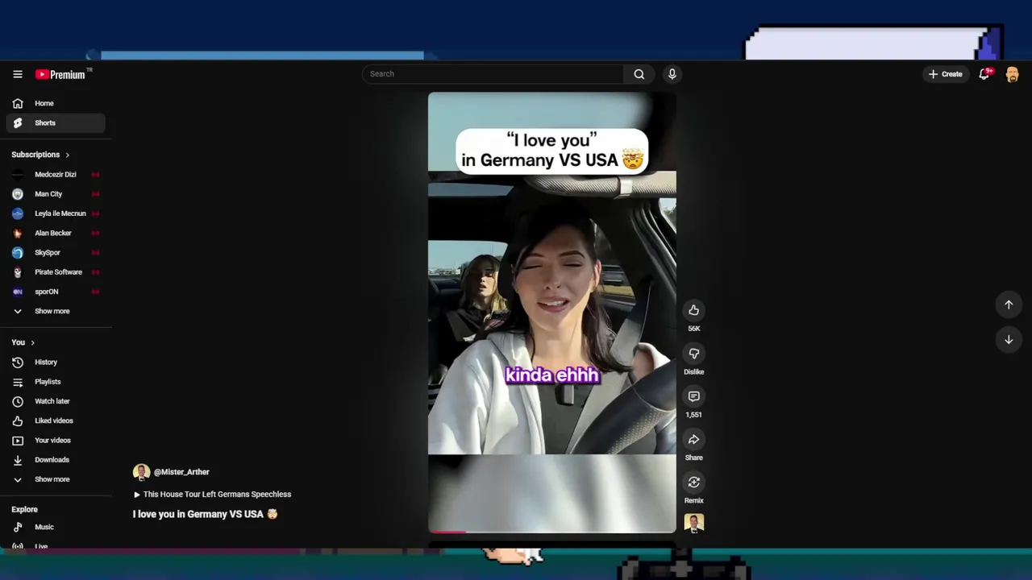Open @Mister_Arther channel name
Viewport: 1032px width, 580px height.
pyautogui.click(x=181, y=472)
